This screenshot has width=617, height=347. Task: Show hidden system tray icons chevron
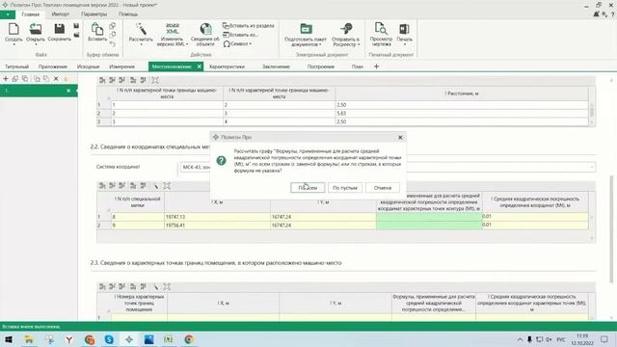click(x=520, y=339)
